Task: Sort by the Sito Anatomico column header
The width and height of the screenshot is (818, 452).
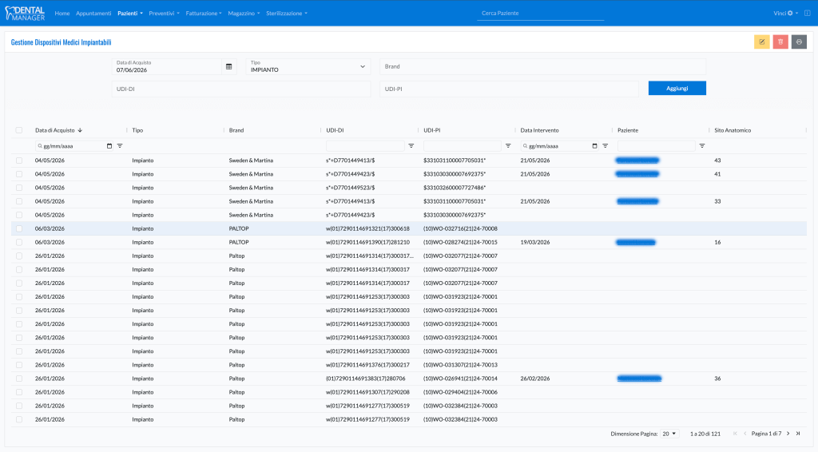Action: (x=733, y=130)
